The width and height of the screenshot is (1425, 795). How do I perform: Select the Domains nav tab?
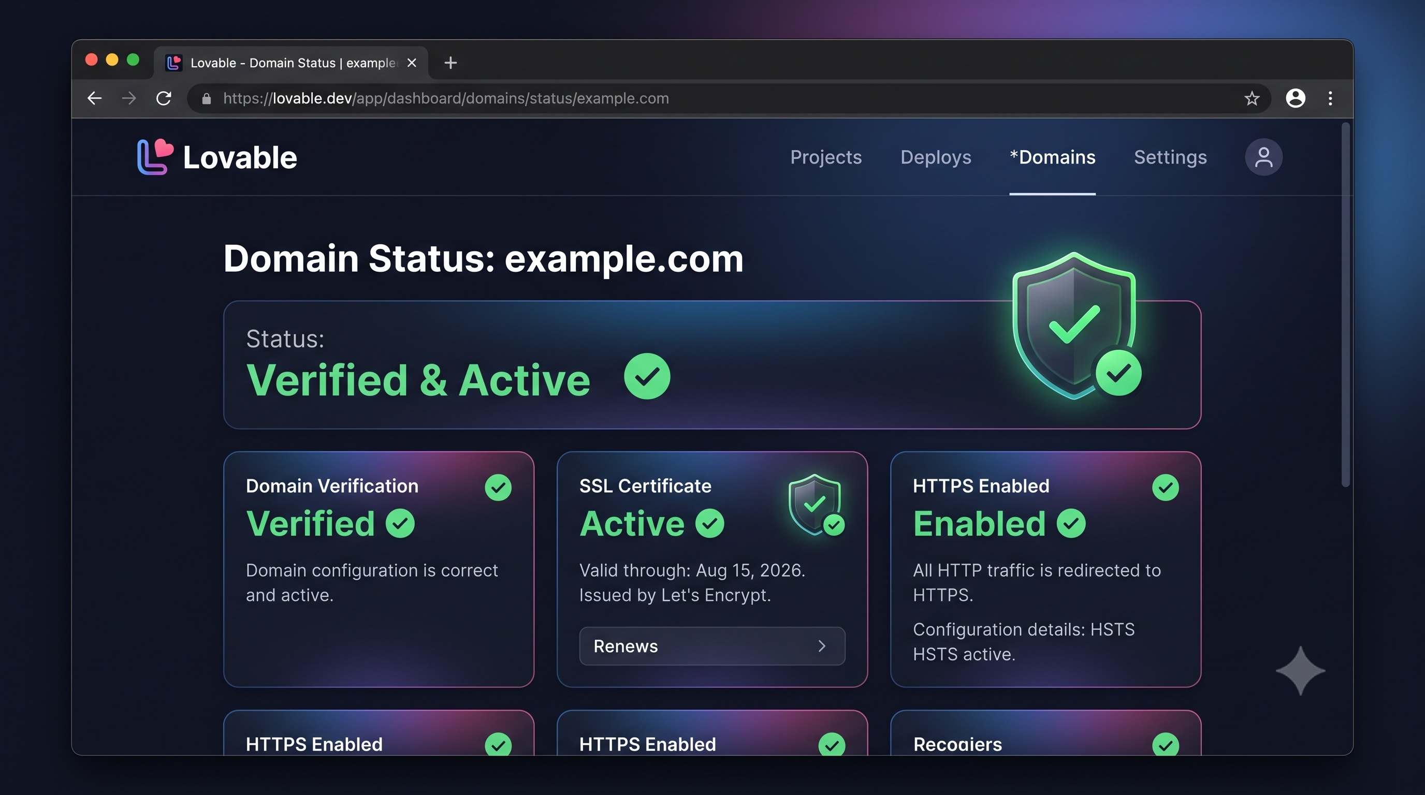(x=1052, y=157)
